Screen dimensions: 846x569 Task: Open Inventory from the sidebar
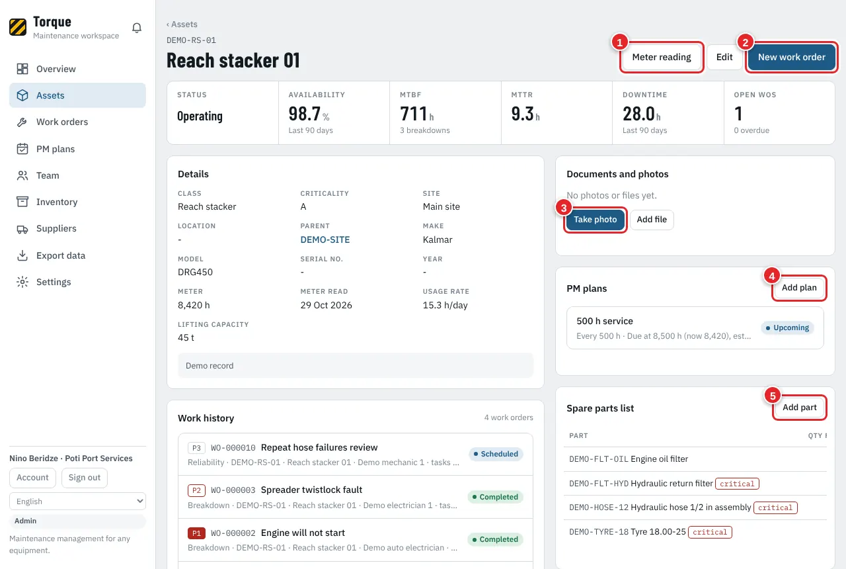click(x=77, y=202)
